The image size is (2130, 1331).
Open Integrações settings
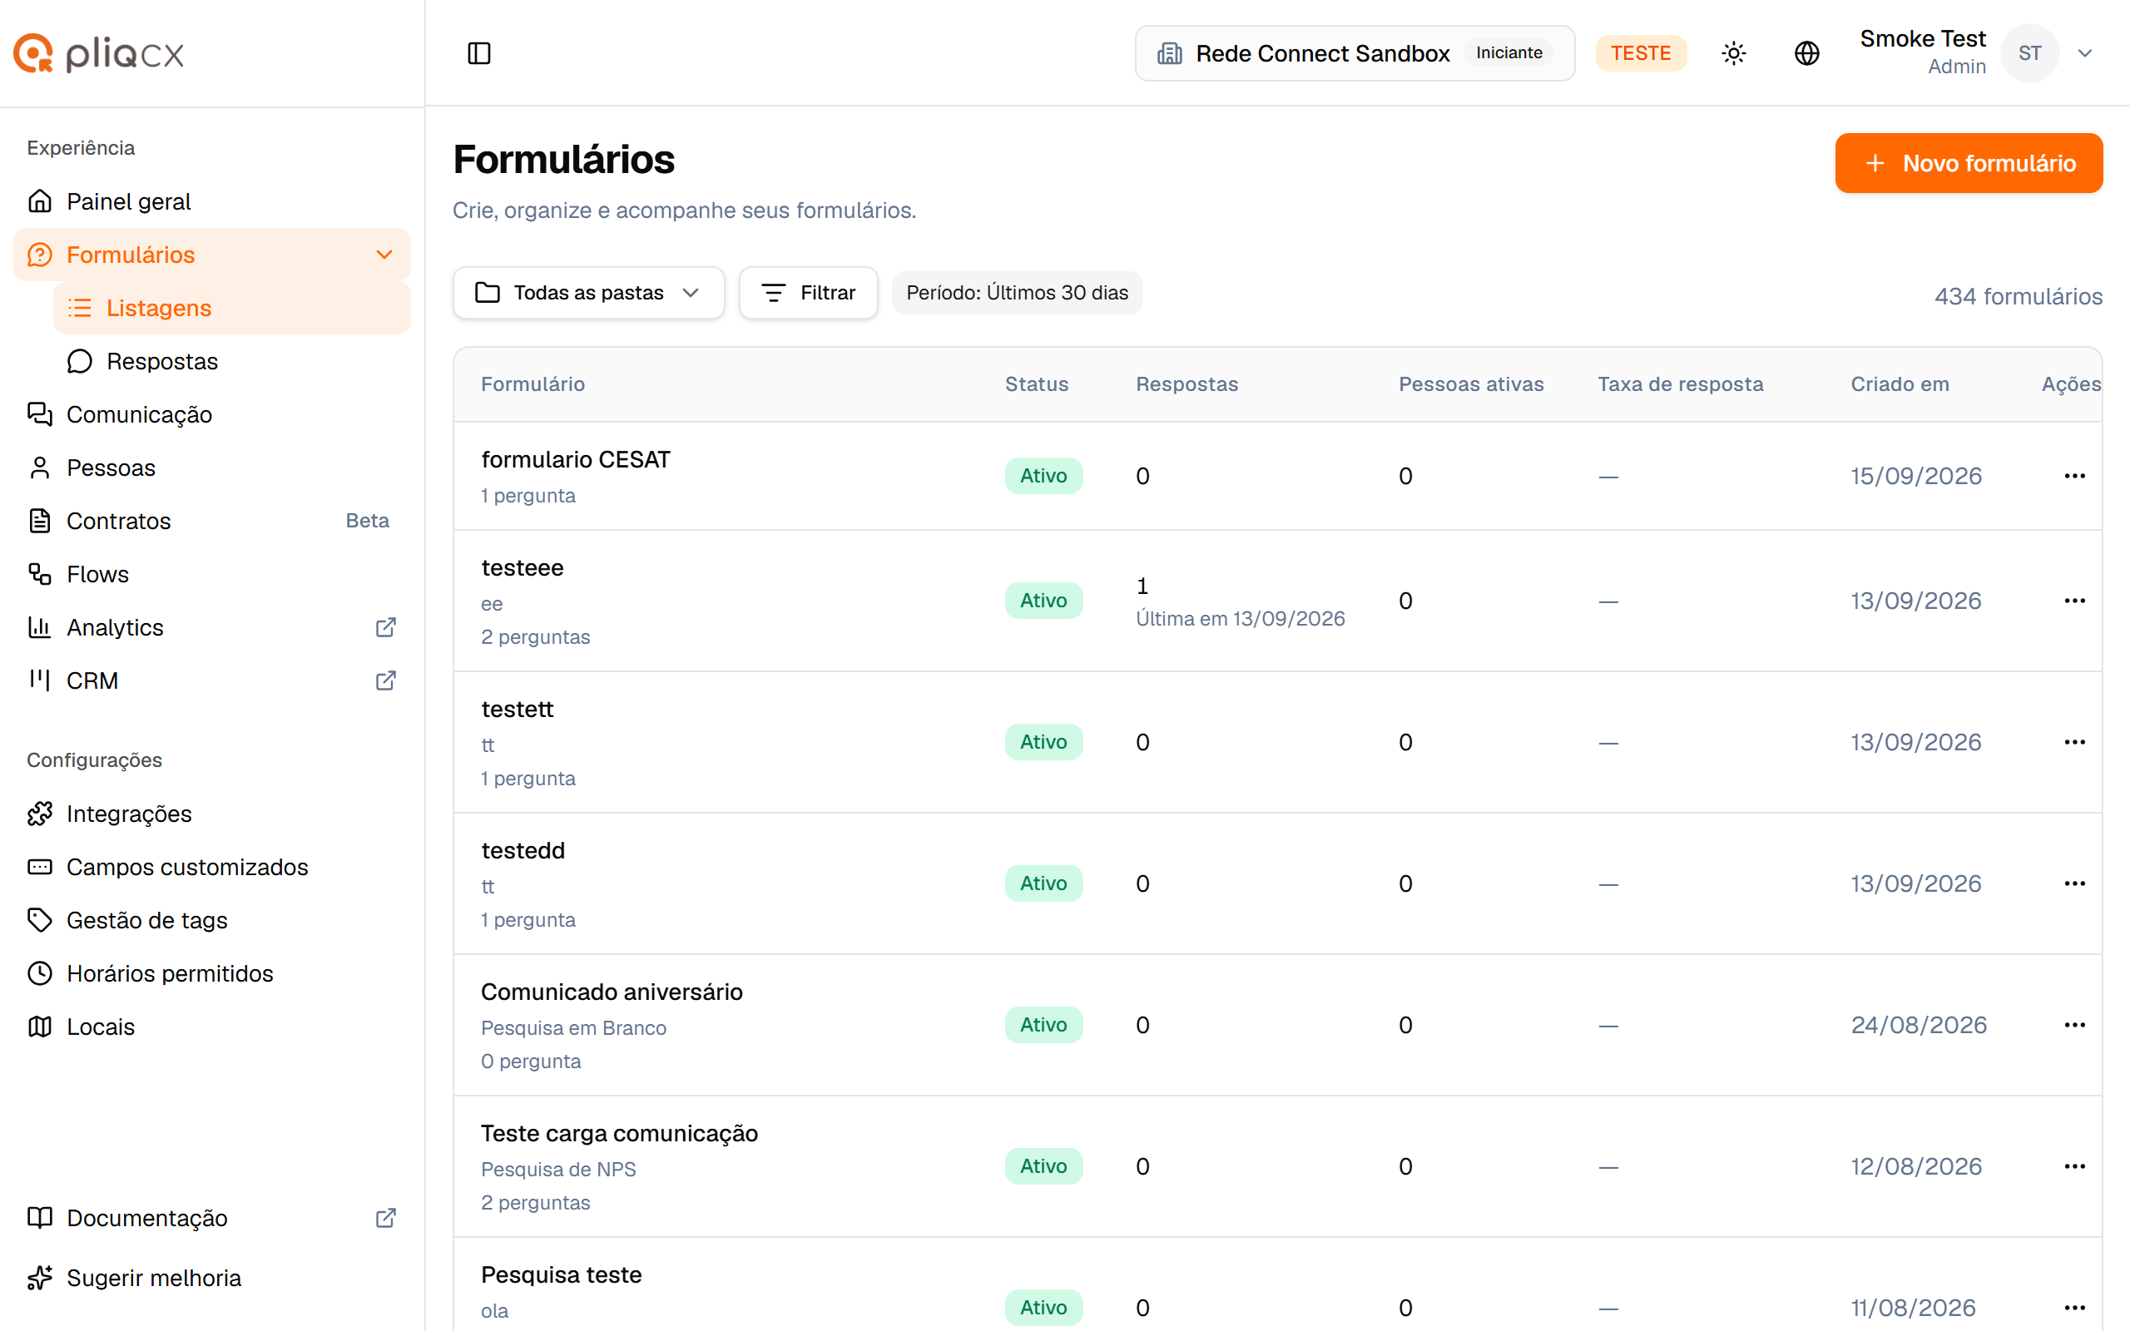coord(211,814)
